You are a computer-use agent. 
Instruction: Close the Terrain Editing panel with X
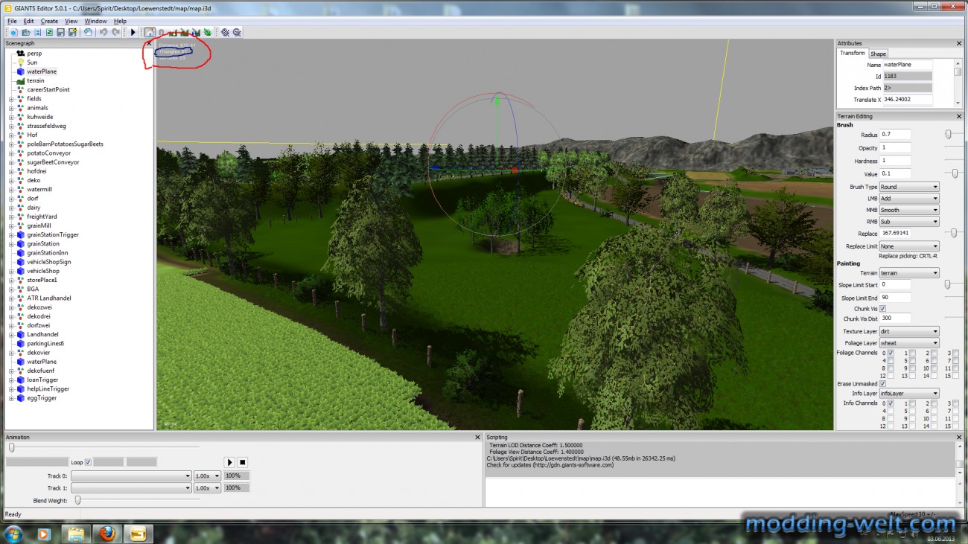coord(959,116)
